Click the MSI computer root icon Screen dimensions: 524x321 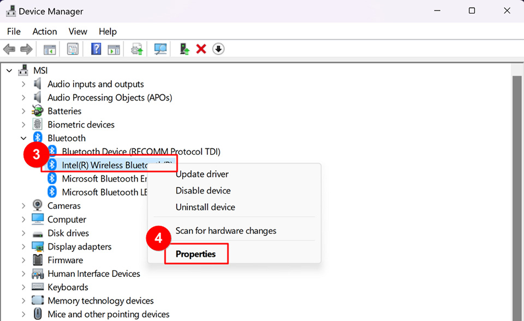(23, 70)
